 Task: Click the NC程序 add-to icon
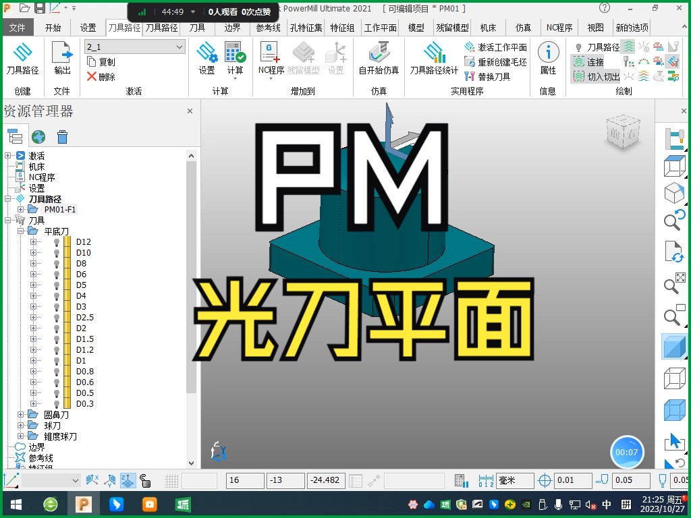pyautogui.click(x=270, y=53)
